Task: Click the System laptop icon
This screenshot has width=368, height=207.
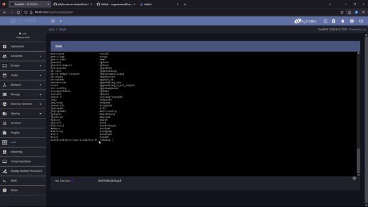Action: [5, 66]
